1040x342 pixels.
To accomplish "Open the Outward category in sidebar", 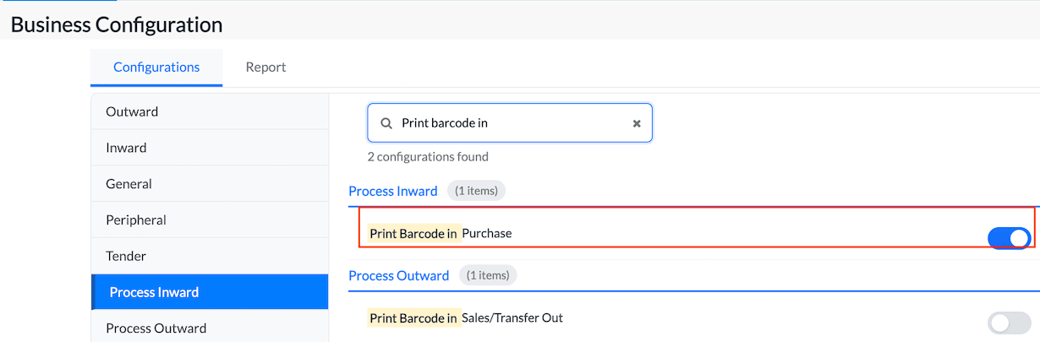I will pos(132,111).
